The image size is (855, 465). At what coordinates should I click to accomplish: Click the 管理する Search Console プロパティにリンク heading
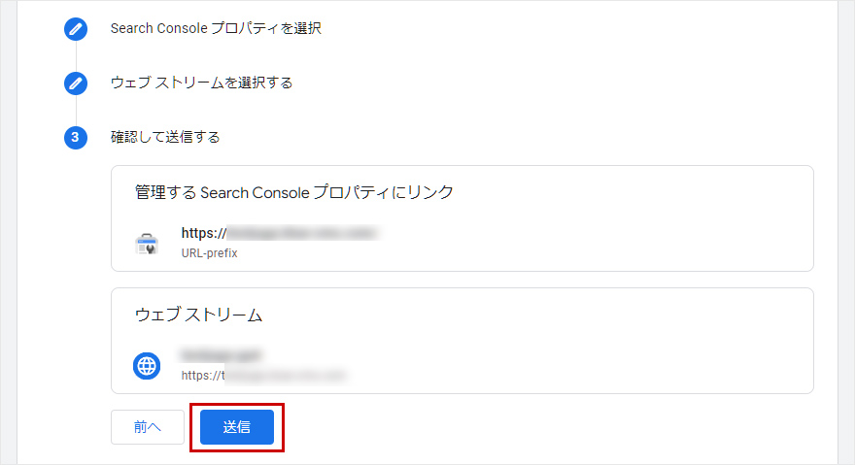(x=294, y=192)
